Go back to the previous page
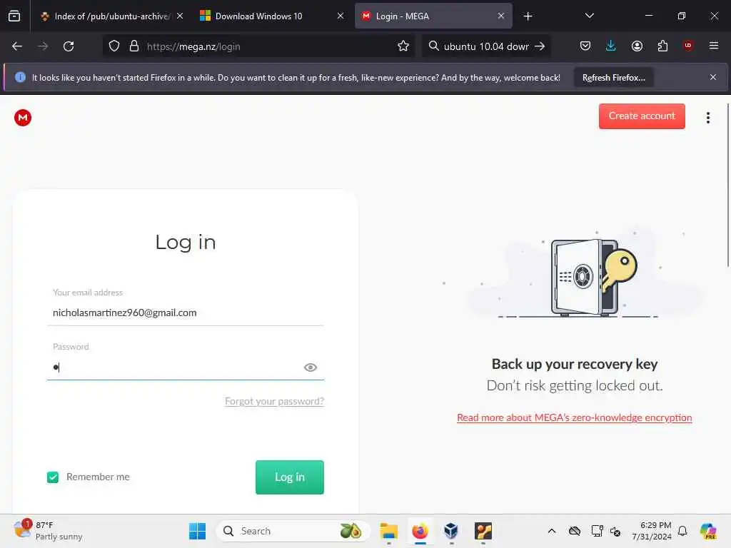The height and width of the screenshot is (548, 731). click(x=17, y=46)
